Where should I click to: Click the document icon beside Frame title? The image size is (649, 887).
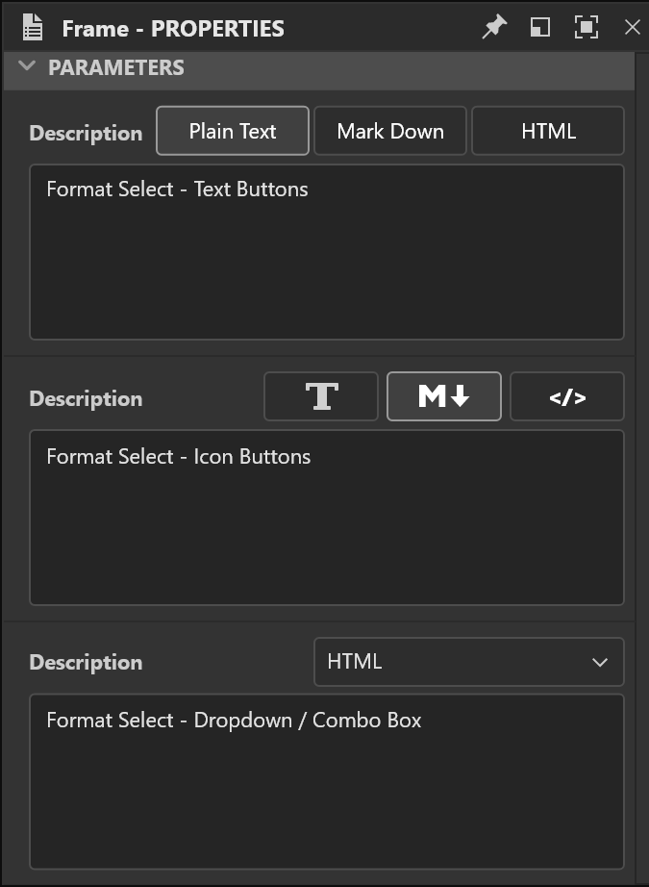coord(33,27)
